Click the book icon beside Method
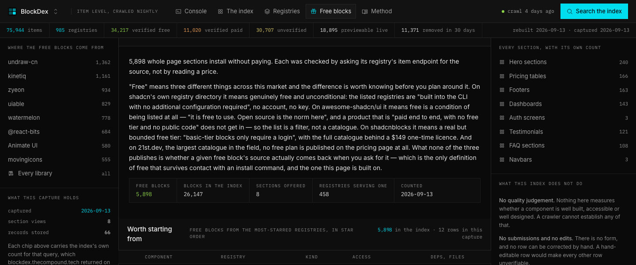The image size is (636, 265). point(364,11)
